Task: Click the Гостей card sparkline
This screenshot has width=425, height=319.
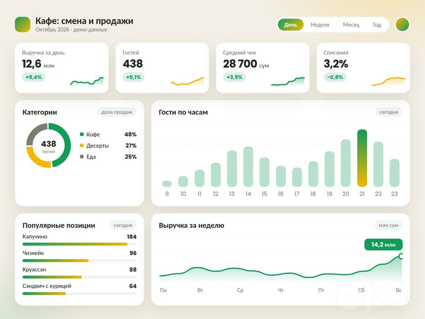Action: (x=187, y=81)
